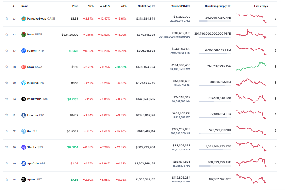Open the Kava KAVA coin page

[34, 67]
